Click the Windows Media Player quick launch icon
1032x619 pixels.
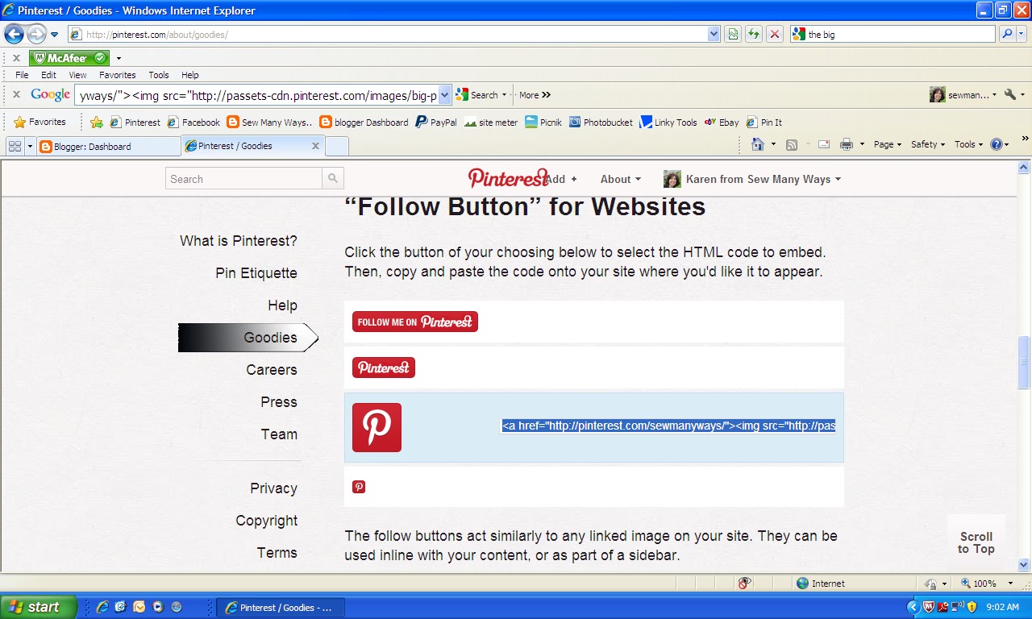tap(158, 607)
